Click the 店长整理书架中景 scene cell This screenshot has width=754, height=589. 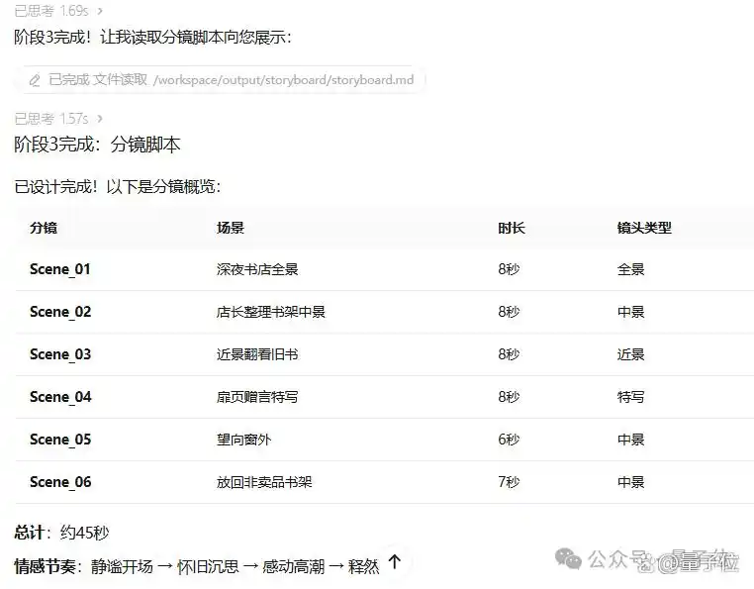271,312
